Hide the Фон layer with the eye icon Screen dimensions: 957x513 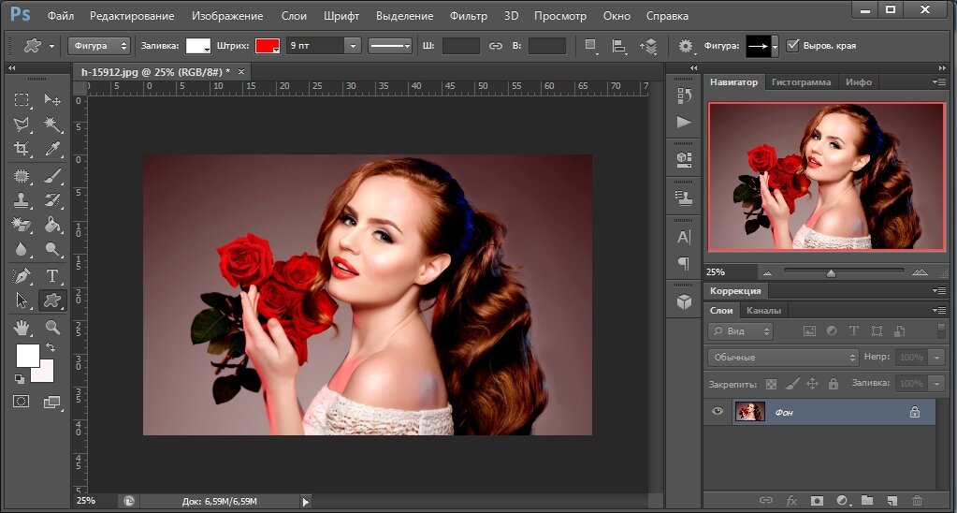[x=718, y=411]
